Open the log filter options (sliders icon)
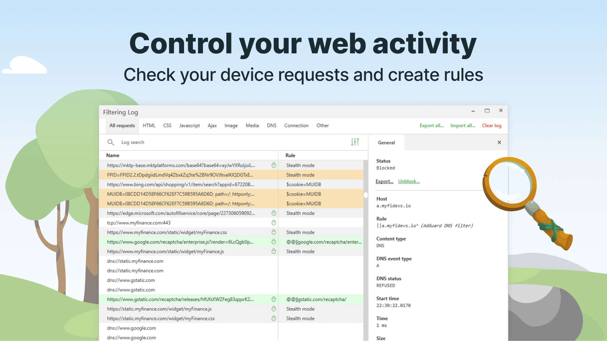The image size is (607, 341). tap(355, 142)
